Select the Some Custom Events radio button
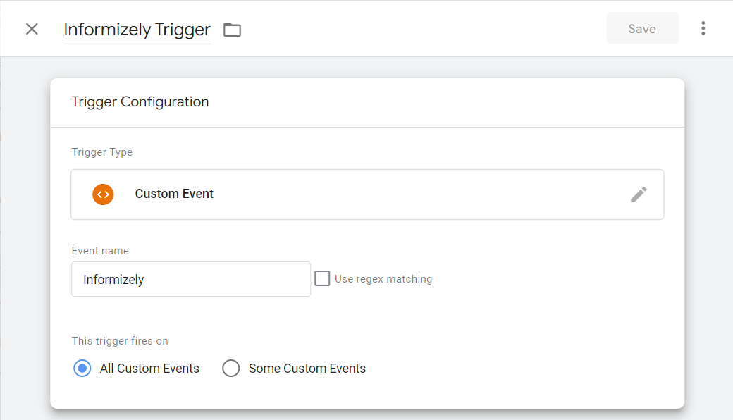The width and height of the screenshot is (733, 420). 231,368
